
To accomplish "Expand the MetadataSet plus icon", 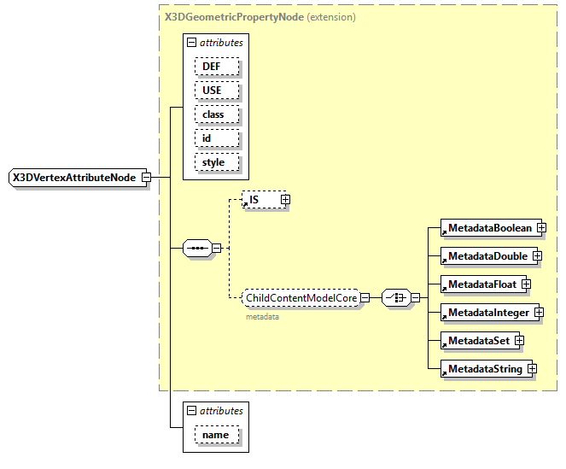I will pyautogui.click(x=518, y=341).
